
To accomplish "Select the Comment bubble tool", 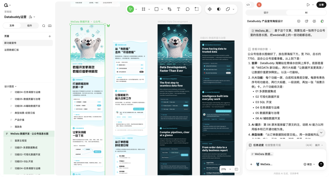I will coord(188,9).
